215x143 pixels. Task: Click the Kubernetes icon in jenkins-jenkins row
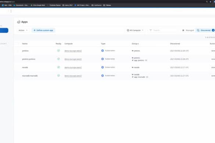(103, 59)
